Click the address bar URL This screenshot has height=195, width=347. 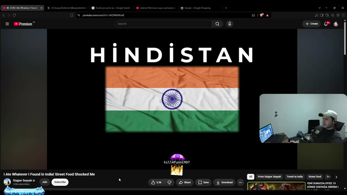[x=103, y=15]
